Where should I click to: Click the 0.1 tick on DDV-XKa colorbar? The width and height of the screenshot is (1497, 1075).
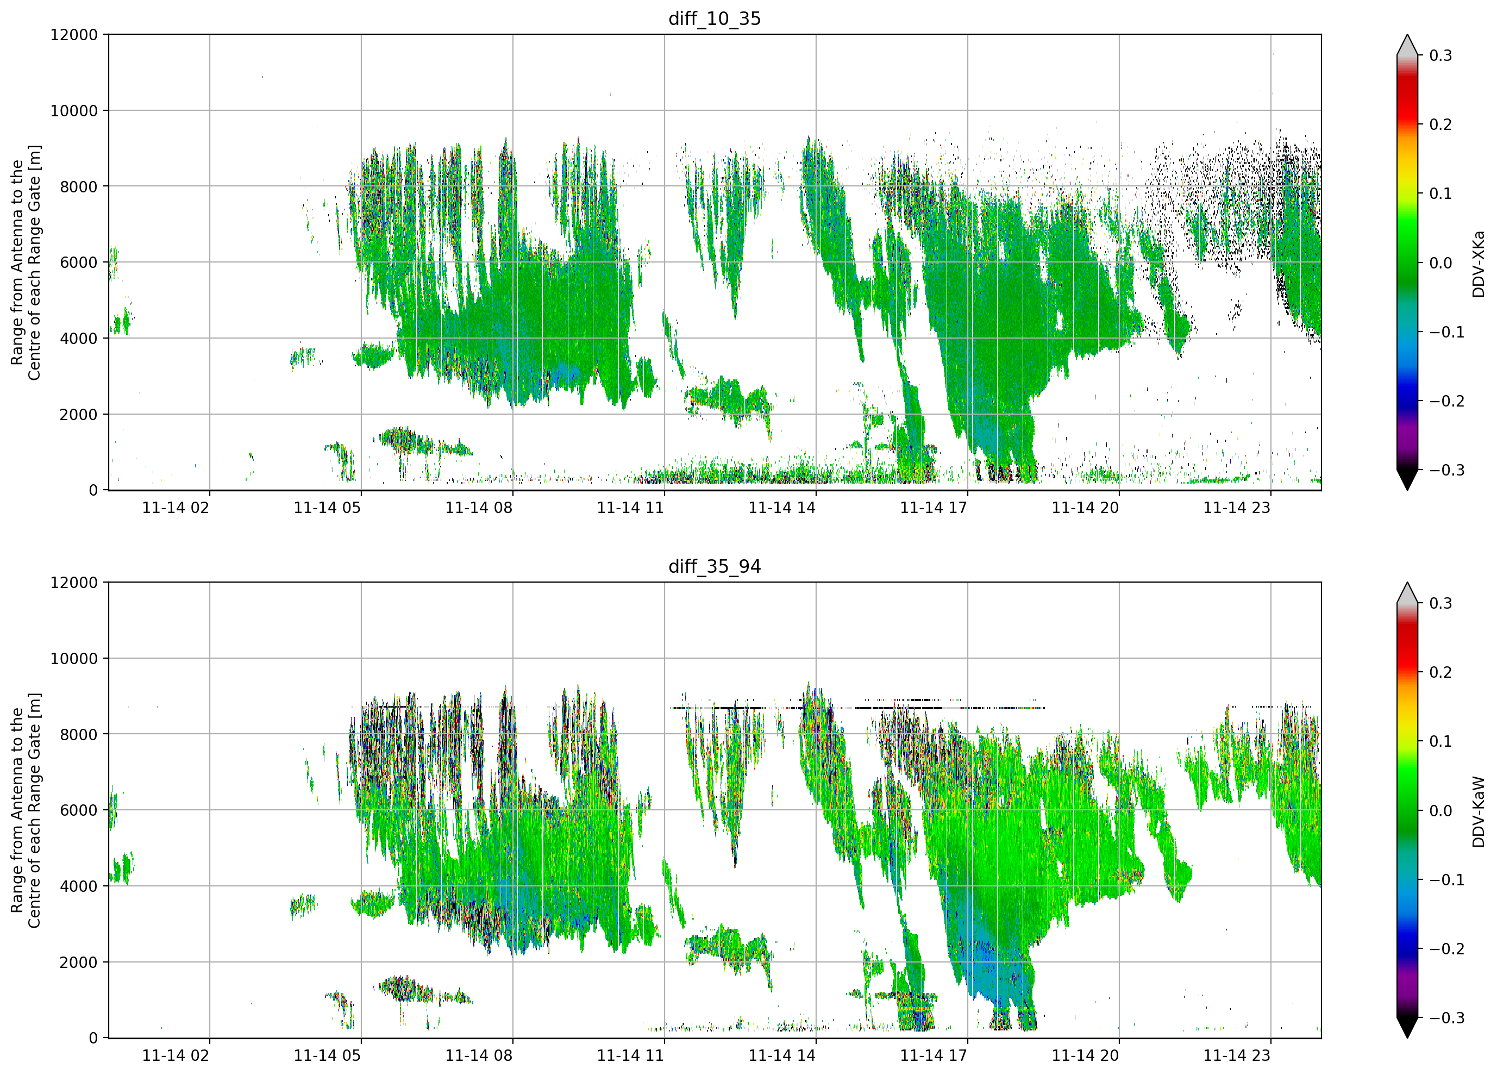(1441, 193)
